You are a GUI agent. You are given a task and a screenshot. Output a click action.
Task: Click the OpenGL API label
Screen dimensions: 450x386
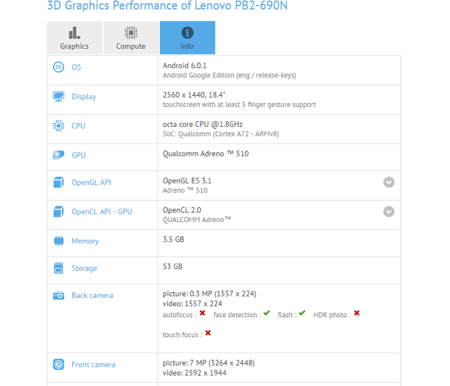pyautogui.click(x=91, y=182)
